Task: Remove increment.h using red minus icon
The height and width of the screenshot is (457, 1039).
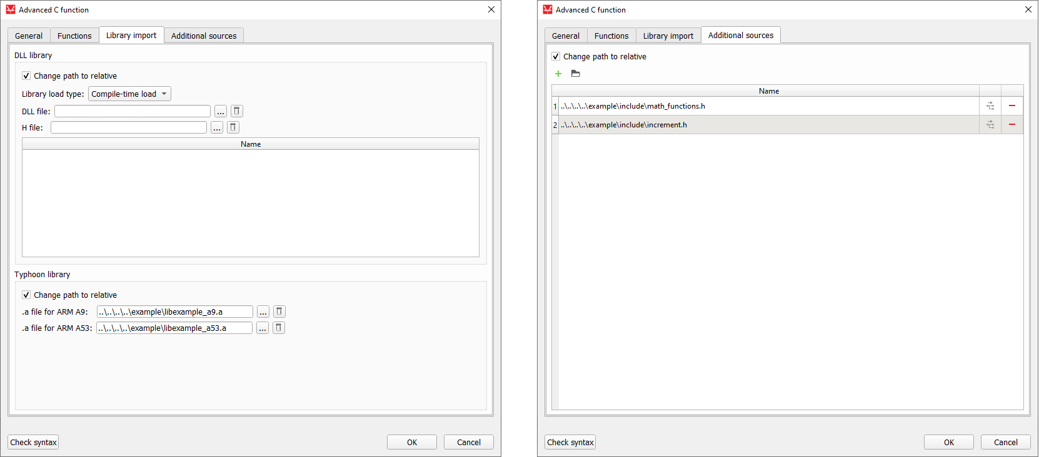Action: coord(1011,125)
